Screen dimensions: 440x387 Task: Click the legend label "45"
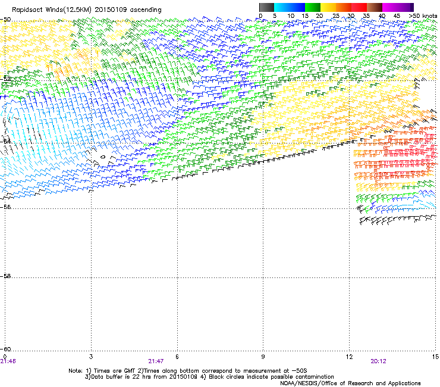pyautogui.click(x=397, y=16)
